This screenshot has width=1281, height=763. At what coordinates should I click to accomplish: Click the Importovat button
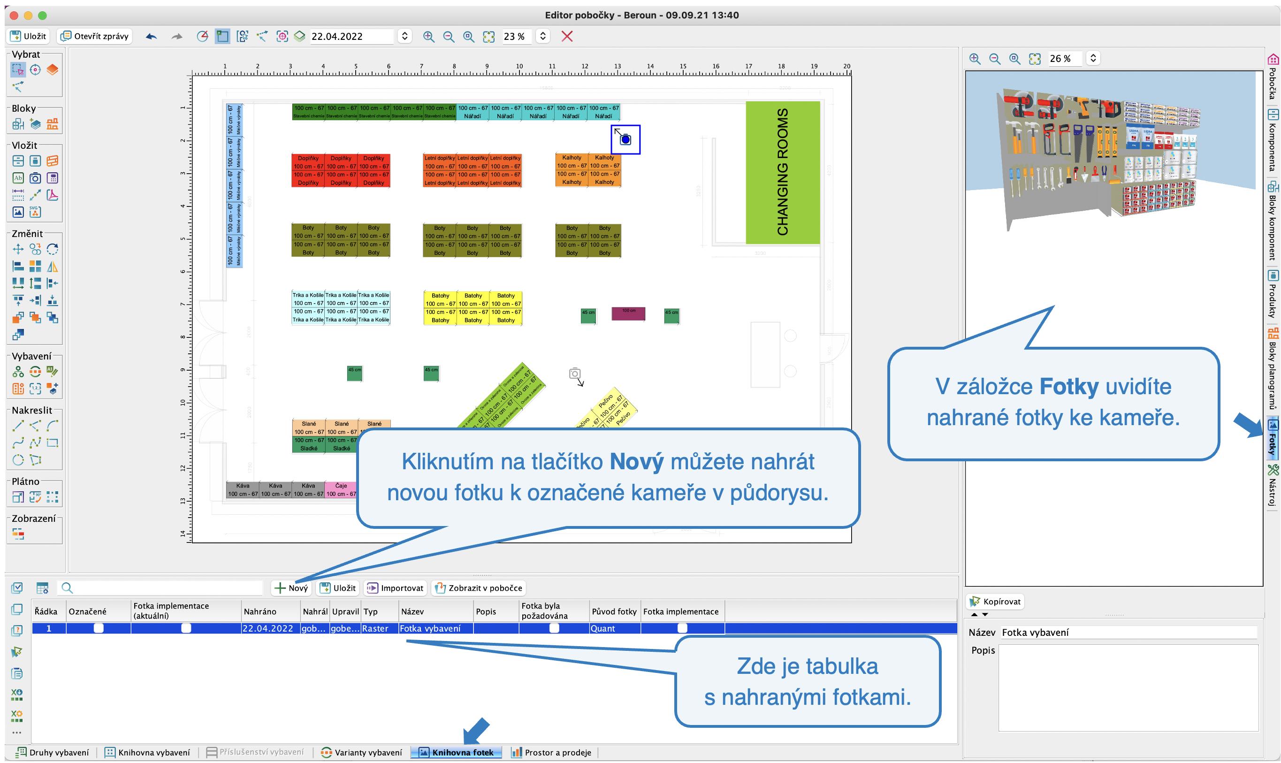[x=395, y=588]
